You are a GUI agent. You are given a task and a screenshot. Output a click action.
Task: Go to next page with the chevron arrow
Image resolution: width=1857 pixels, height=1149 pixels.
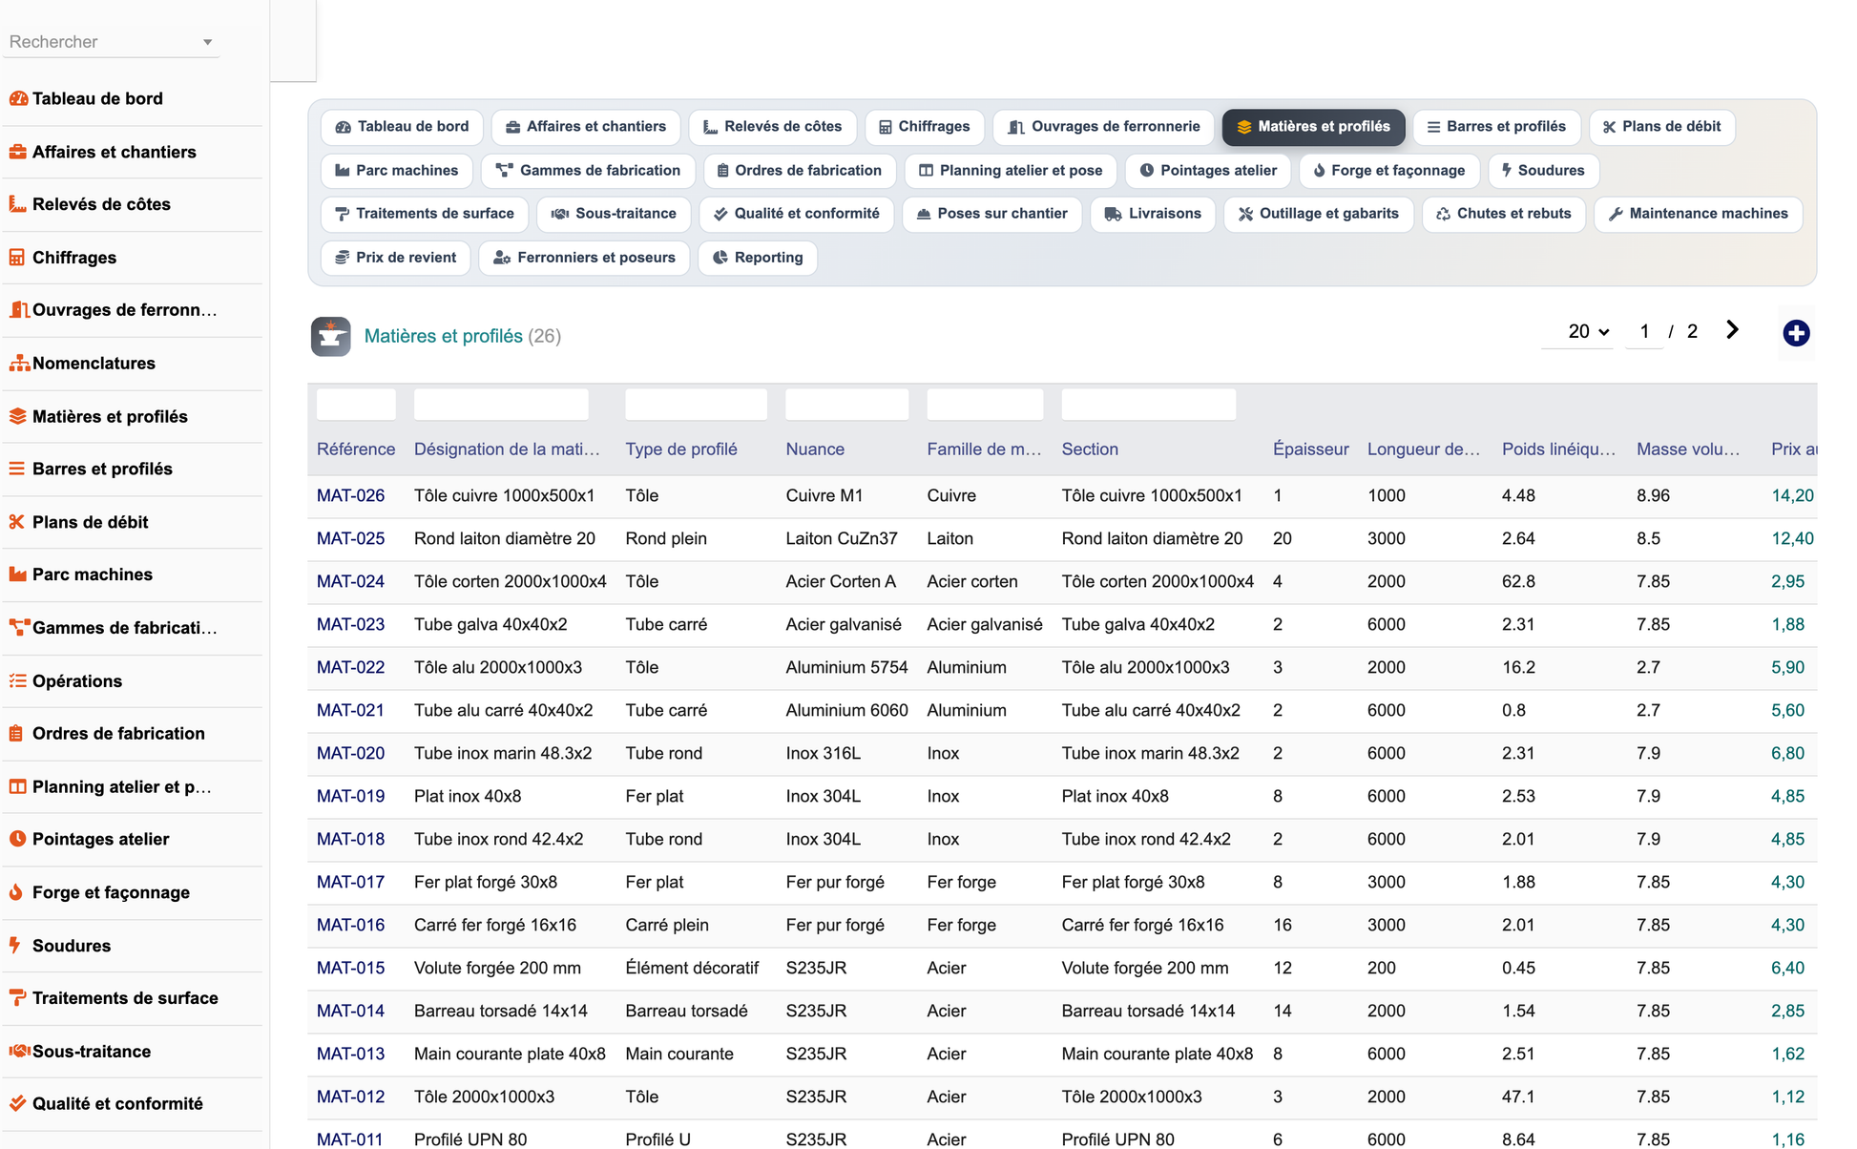1732,330
